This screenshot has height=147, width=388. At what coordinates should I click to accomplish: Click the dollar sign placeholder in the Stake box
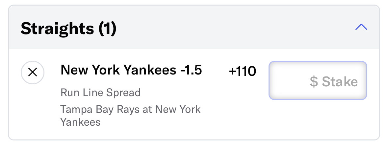click(x=314, y=82)
